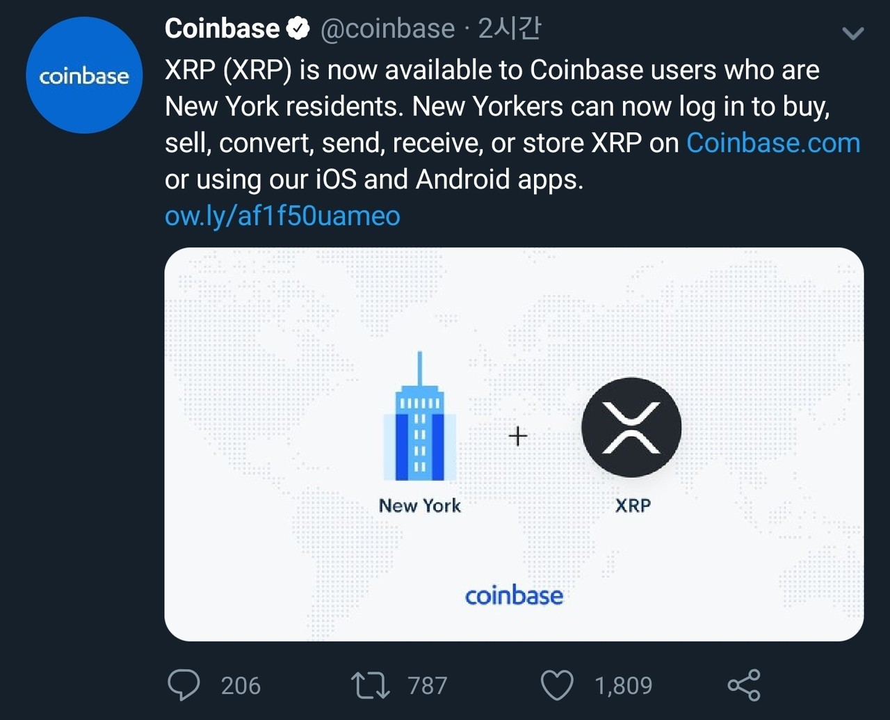Image resolution: width=890 pixels, height=720 pixels.
Task: Click the XRP logo in the image
Action: point(631,429)
